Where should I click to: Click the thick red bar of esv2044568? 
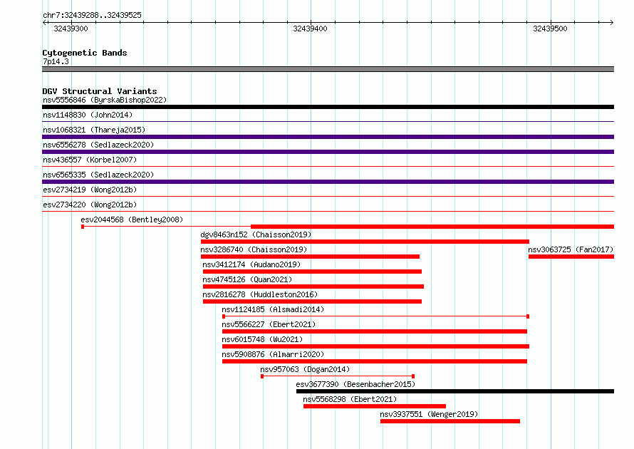[x=432, y=227]
